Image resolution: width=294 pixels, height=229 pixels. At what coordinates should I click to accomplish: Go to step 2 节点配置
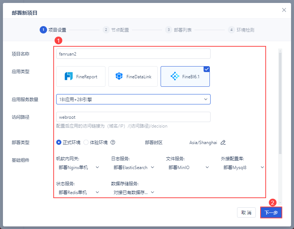pos(116,30)
